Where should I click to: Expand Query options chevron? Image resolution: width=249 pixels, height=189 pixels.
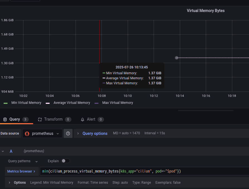[78, 133]
